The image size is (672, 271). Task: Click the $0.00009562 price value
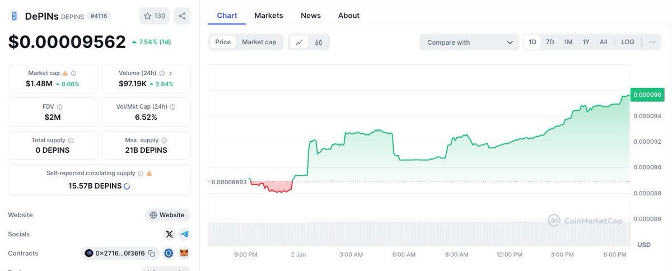tap(67, 43)
